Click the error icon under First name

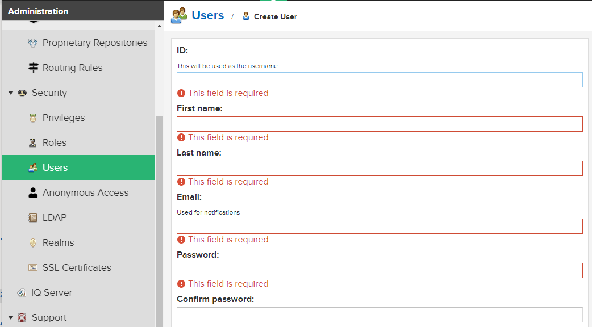pyautogui.click(x=181, y=137)
